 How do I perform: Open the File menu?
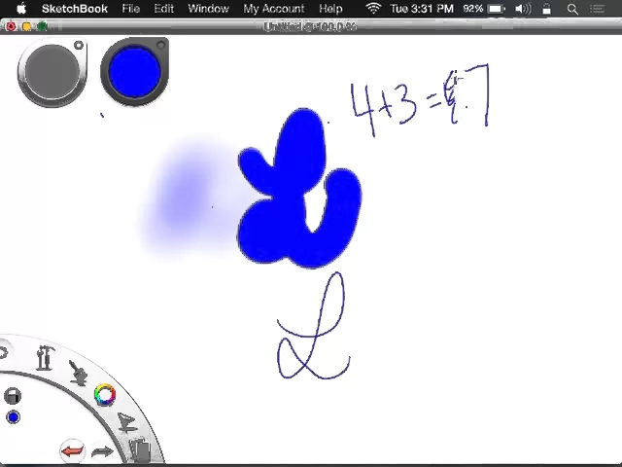[131, 9]
